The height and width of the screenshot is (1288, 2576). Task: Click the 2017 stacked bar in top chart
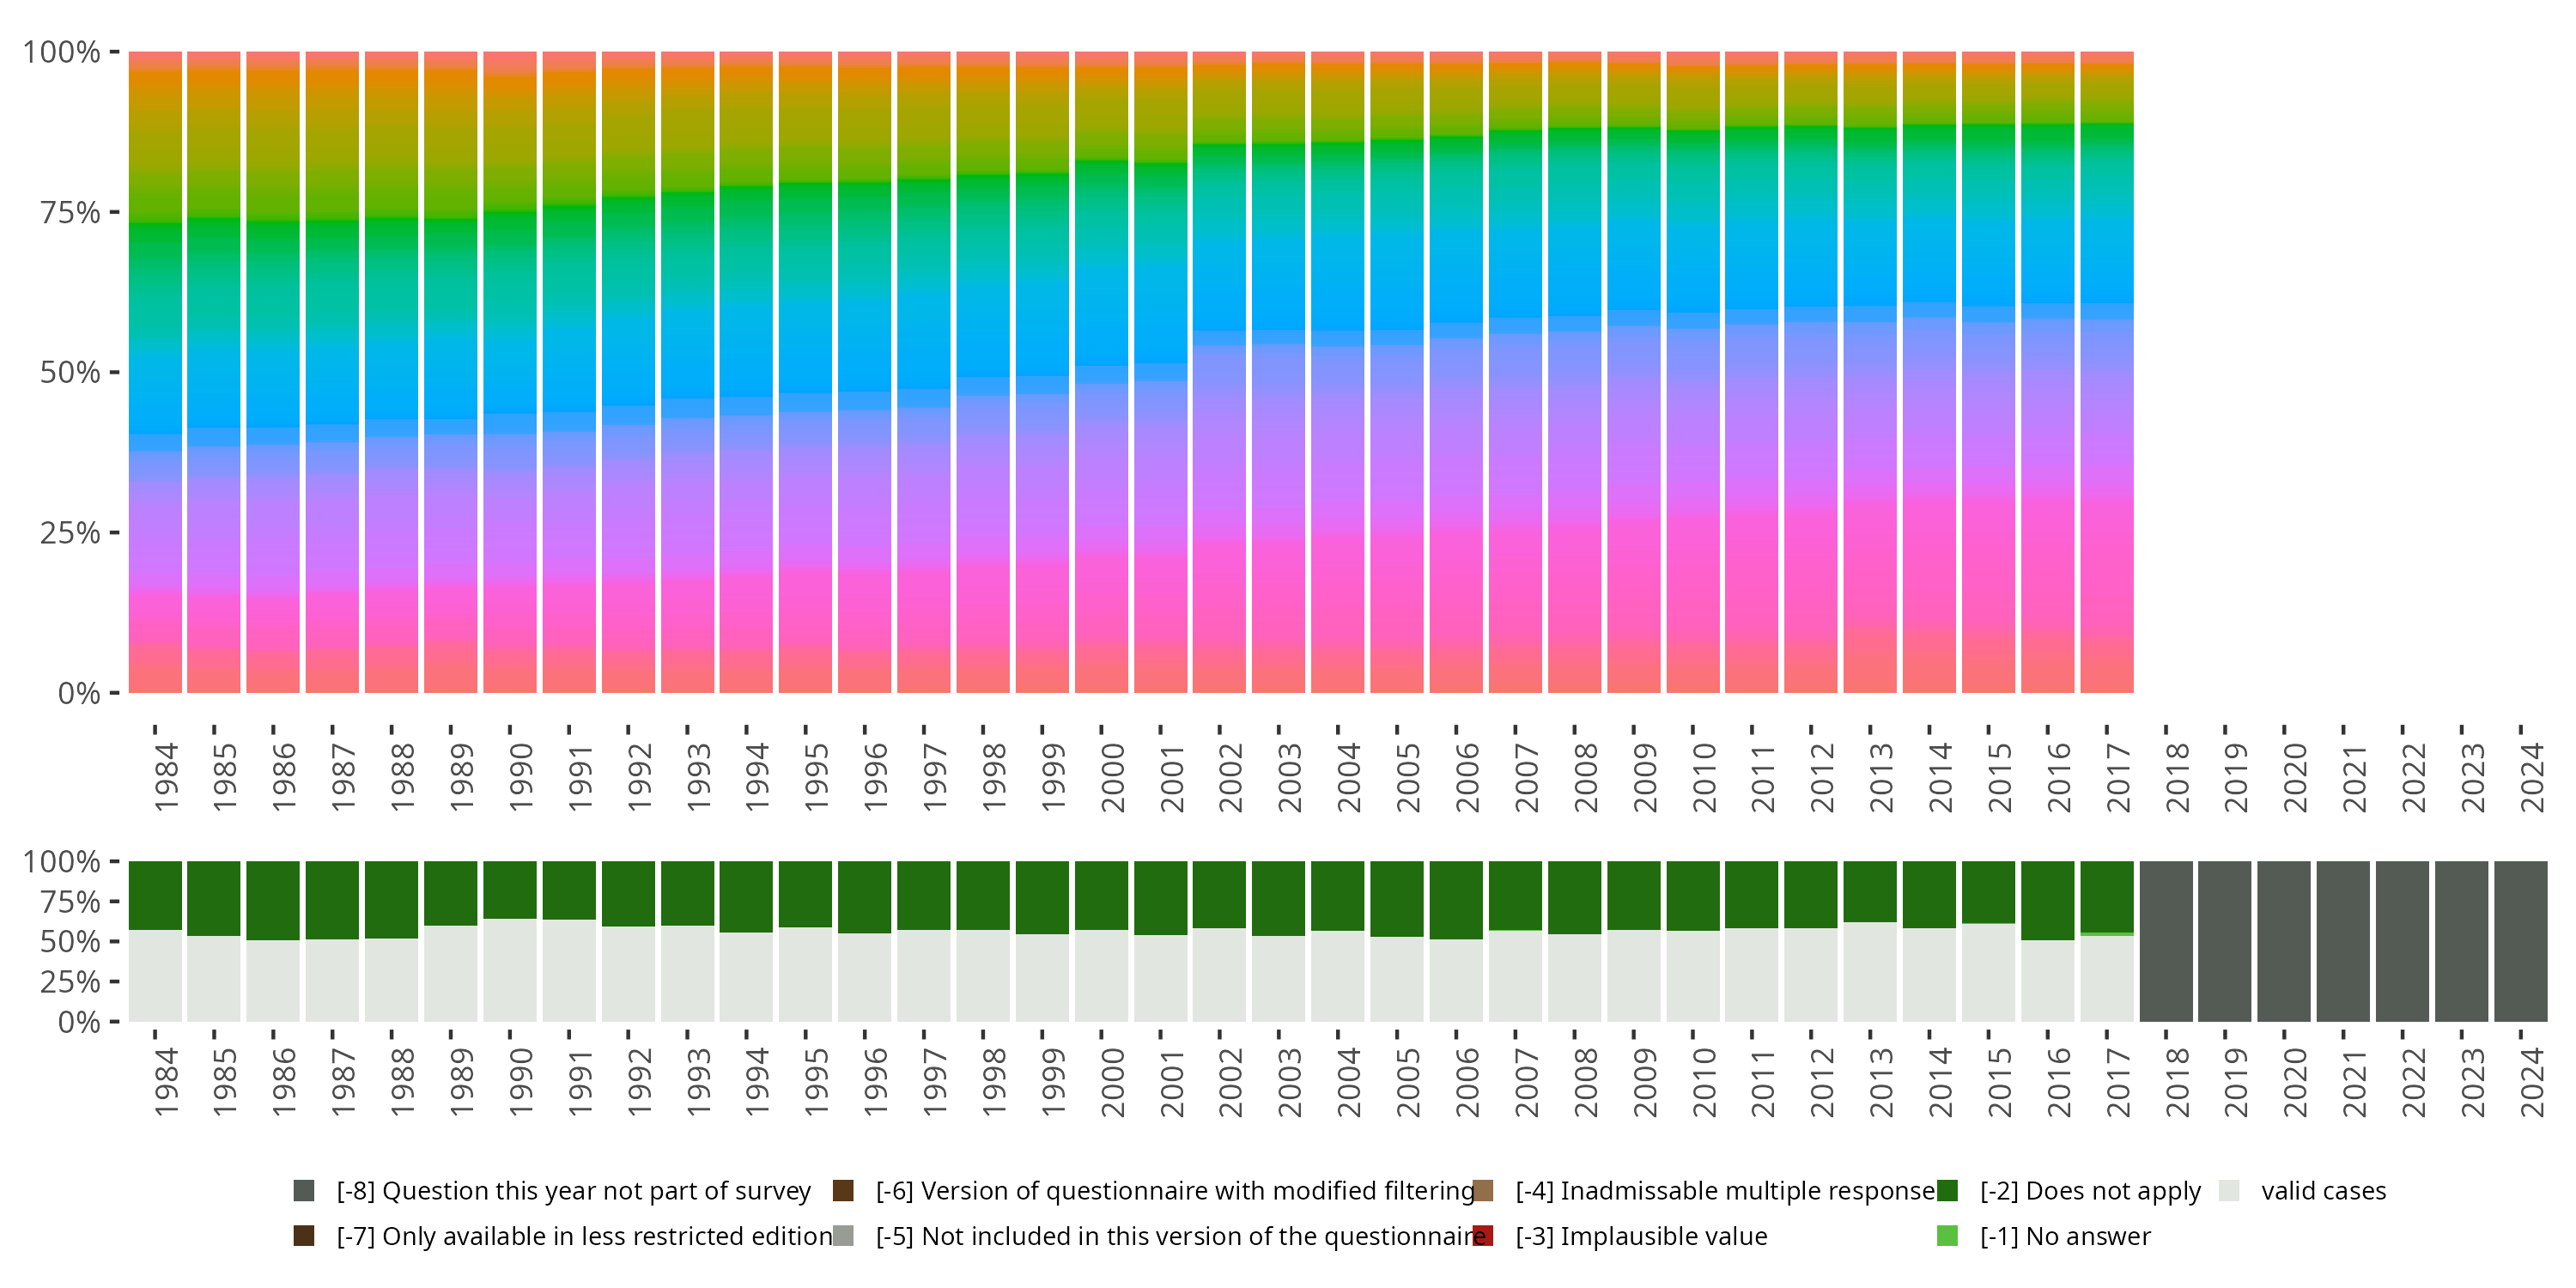pyautogui.click(x=2107, y=372)
